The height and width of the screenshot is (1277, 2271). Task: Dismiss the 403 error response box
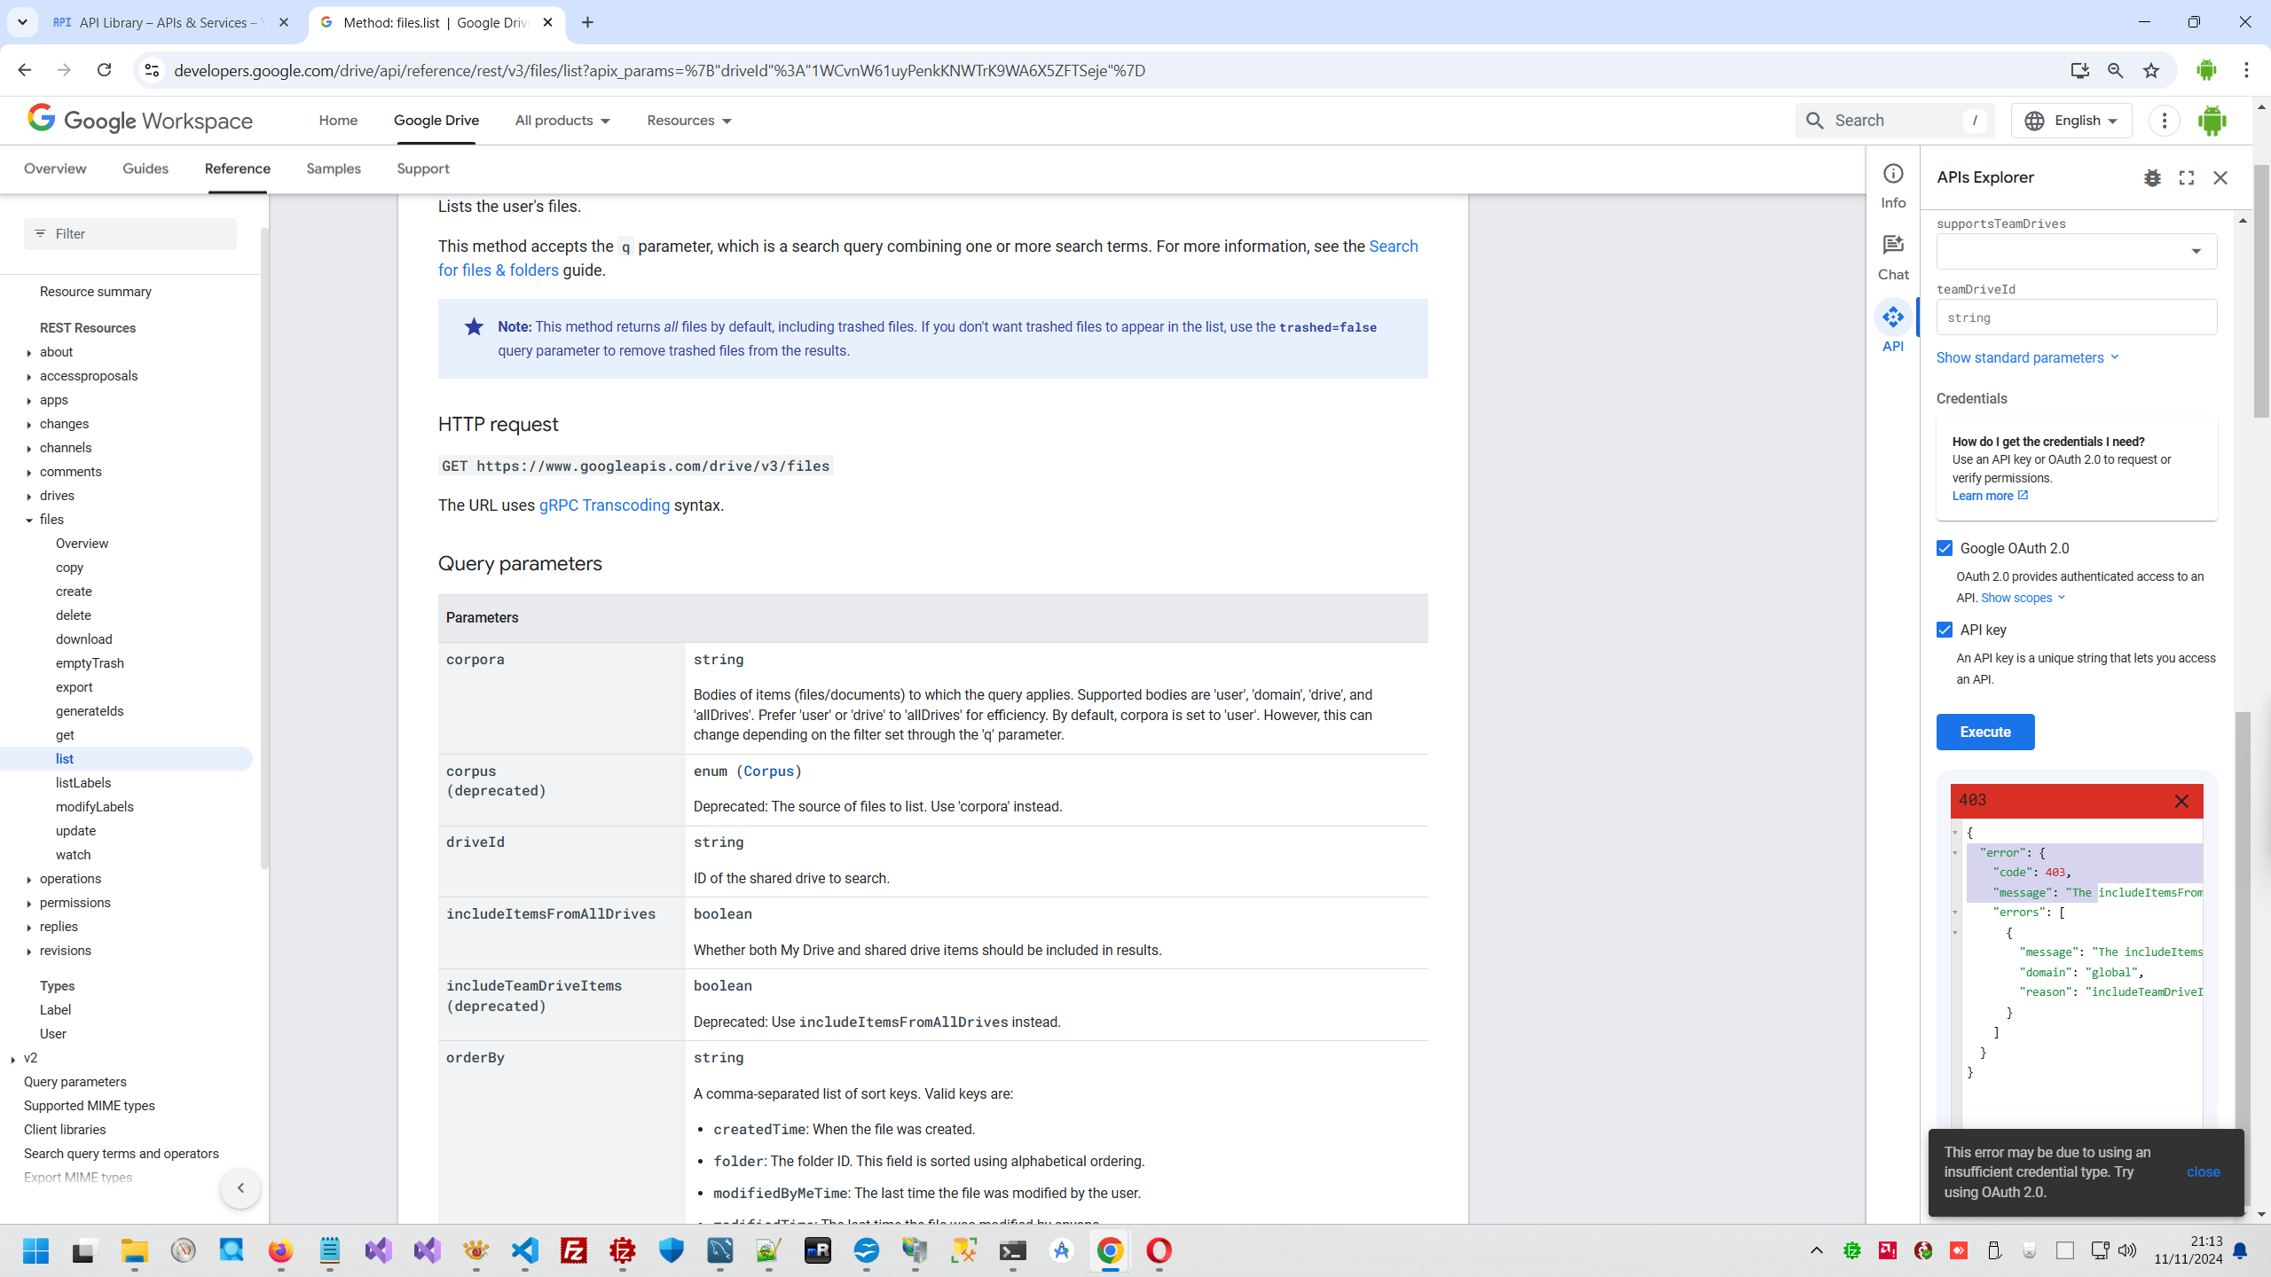[x=2181, y=802]
